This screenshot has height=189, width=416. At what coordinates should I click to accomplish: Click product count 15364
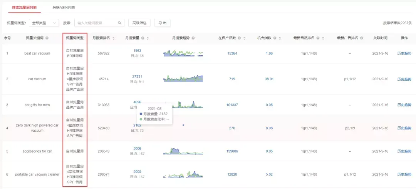(x=232, y=53)
